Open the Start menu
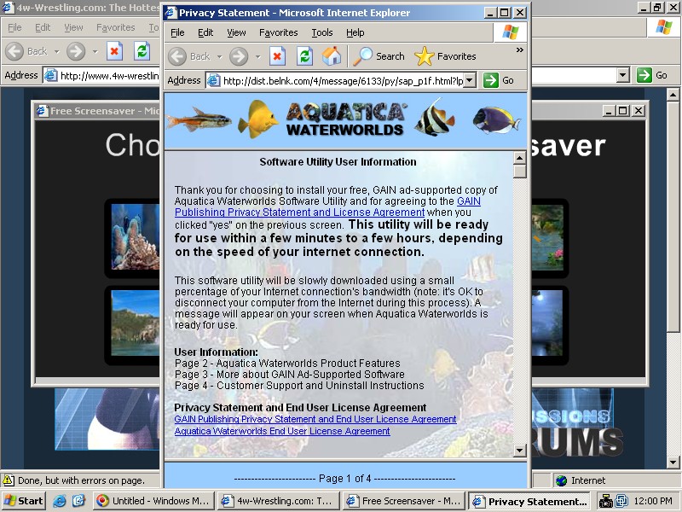 click(x=24, y=501)
